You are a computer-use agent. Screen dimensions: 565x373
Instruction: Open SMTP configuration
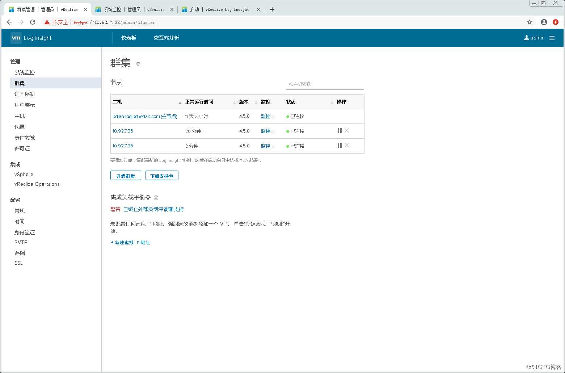21,242
